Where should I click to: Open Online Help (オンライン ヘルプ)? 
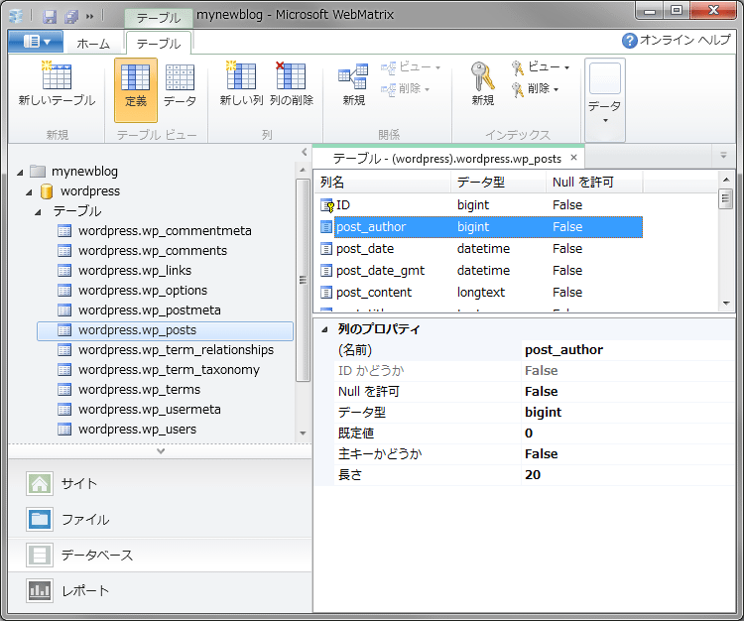(677, 41)
